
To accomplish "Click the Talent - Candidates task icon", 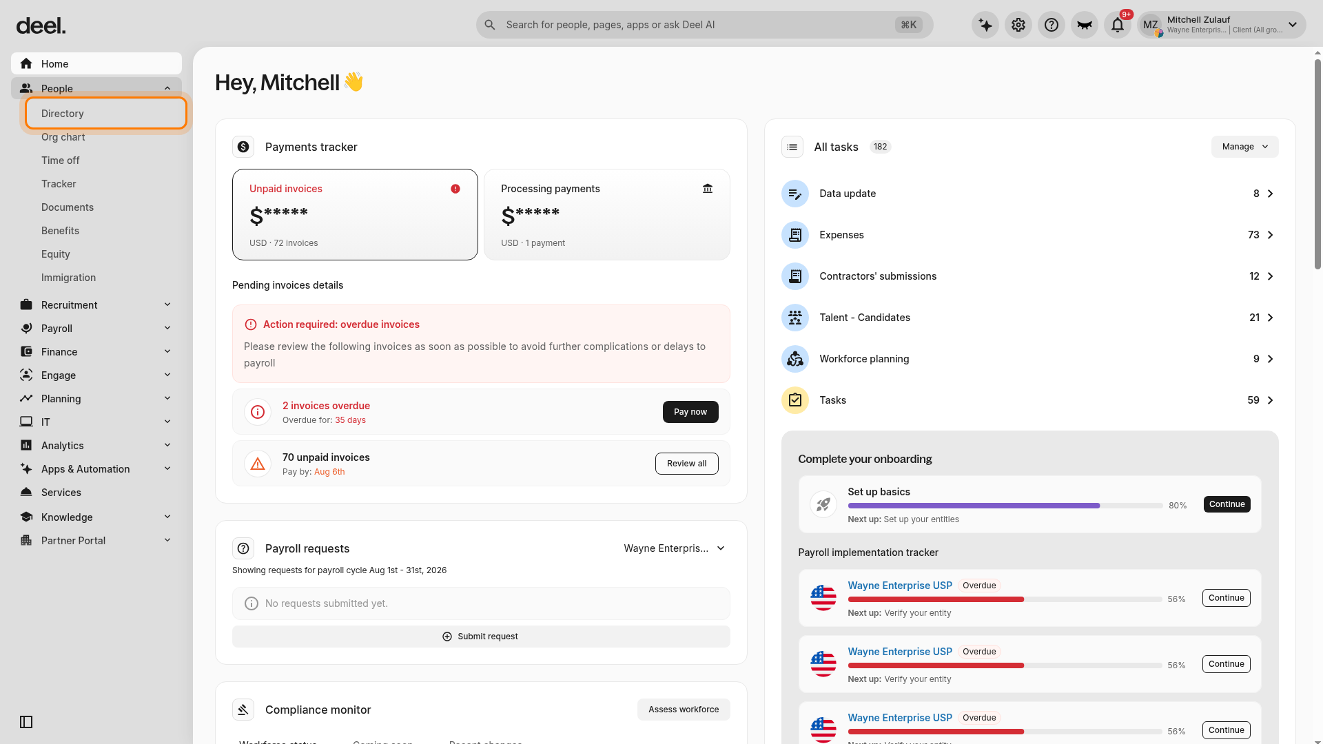I will (795, 318).
